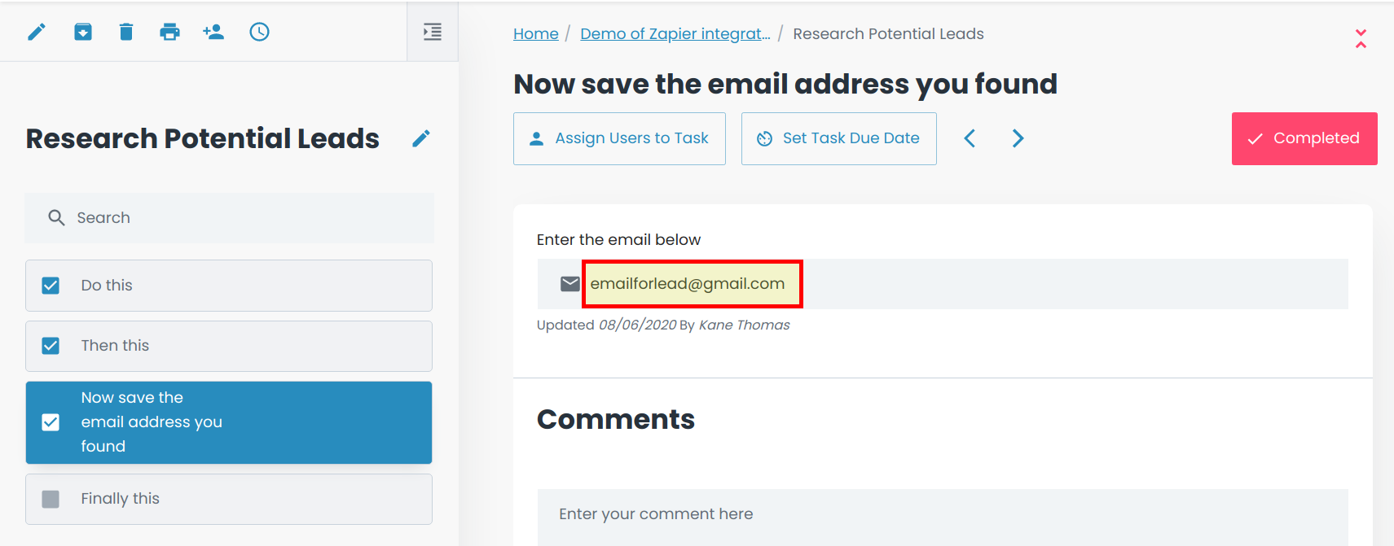This screenshot has height=546, width=1394.
Task: Click the archive checklist icon
Action: pyautogui.click(x=83, y=32)
